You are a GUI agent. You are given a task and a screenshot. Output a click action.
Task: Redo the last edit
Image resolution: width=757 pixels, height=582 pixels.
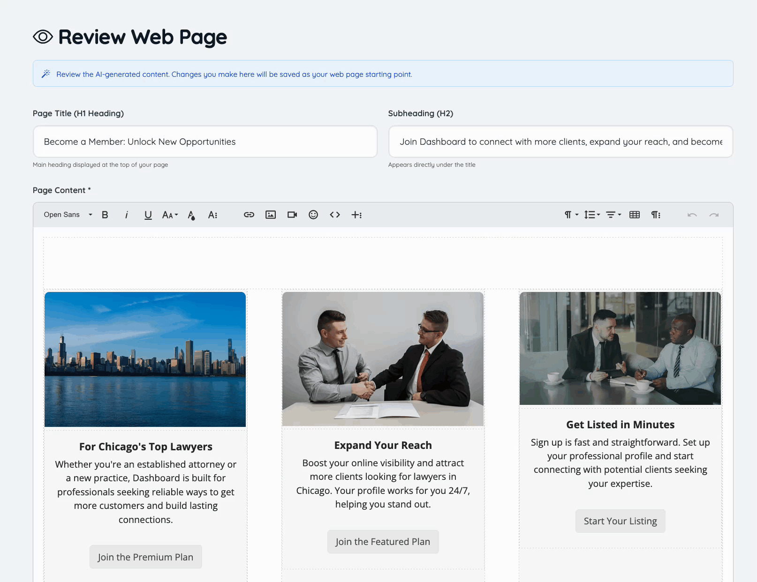714,215
